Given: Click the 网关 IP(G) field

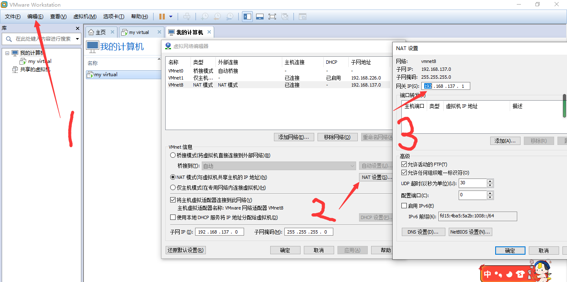Looking at the screenshot, I should pos(446,86).
